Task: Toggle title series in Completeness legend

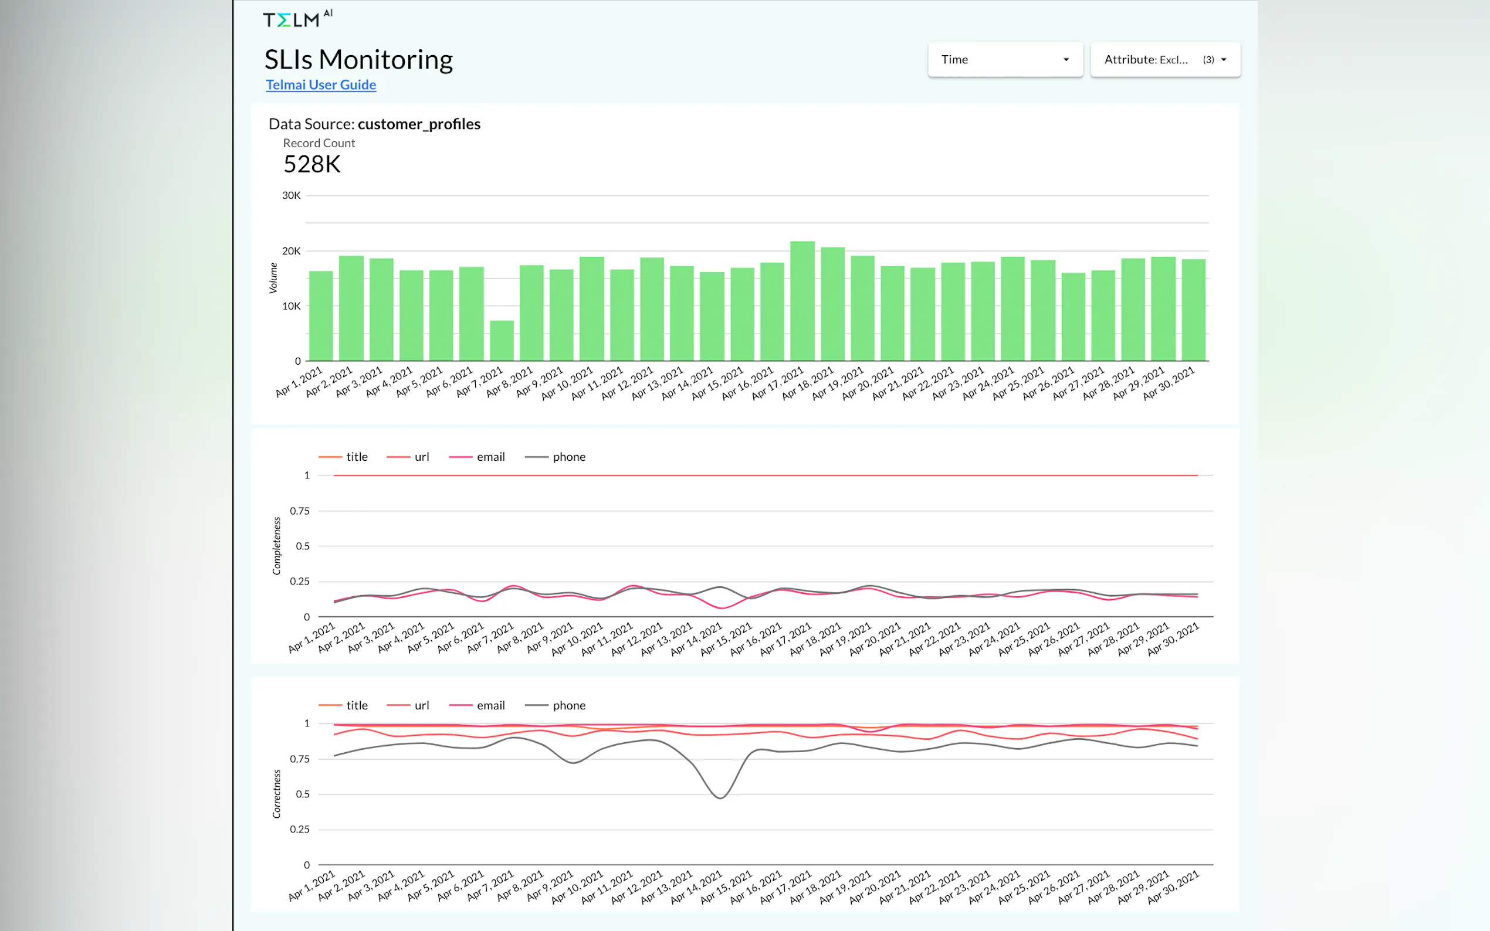Action: tap(356, 457)
